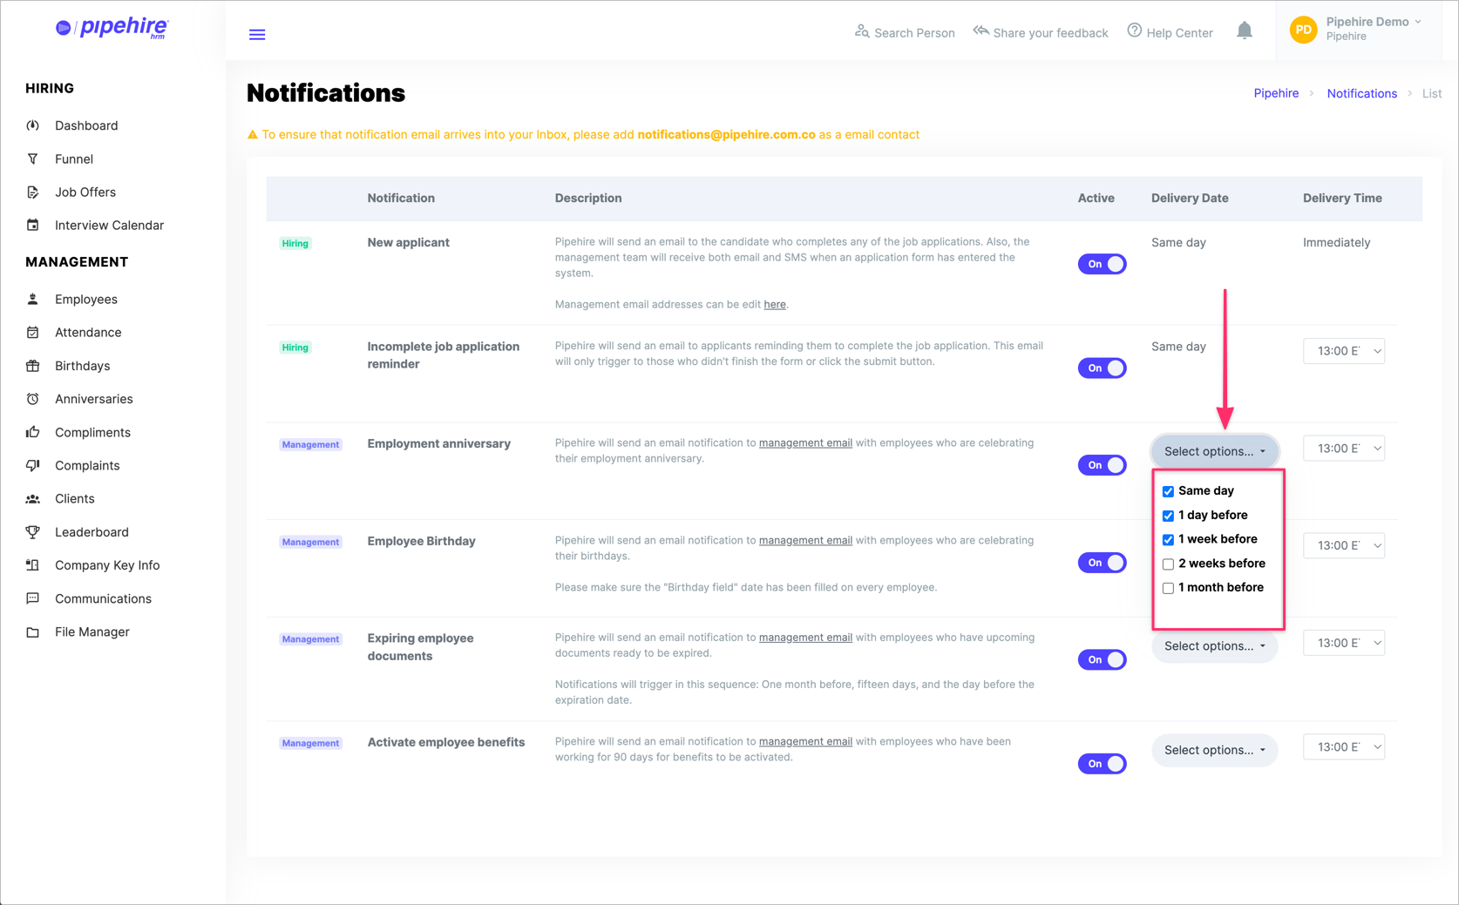Open Incomplete job application delivery time dropdown
The image size is (1459, 905).
(x=1344, y=351)
